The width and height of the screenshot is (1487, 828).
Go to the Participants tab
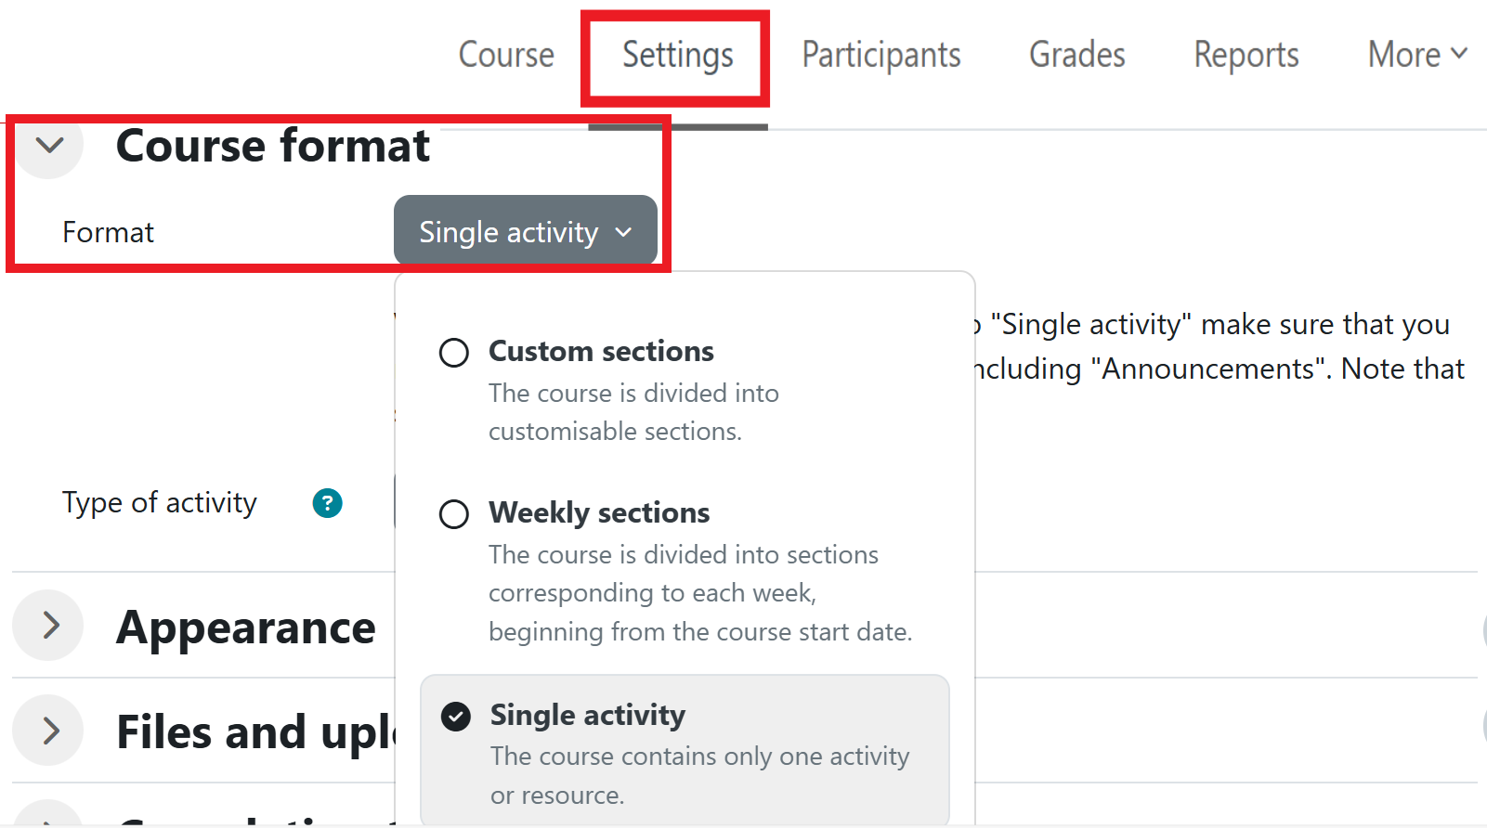880,55
